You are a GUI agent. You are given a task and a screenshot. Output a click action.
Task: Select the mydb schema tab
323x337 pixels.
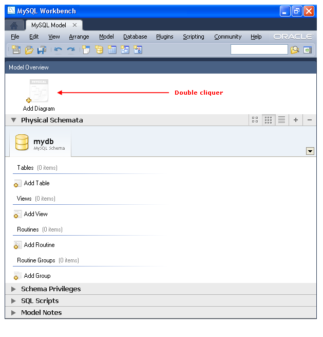(x=41, y=143)
